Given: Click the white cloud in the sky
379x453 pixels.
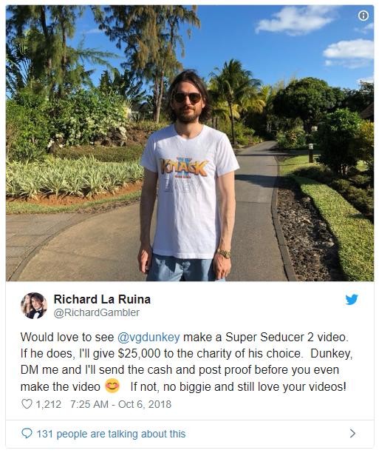Looking at the screenshot, I should 294,19.
